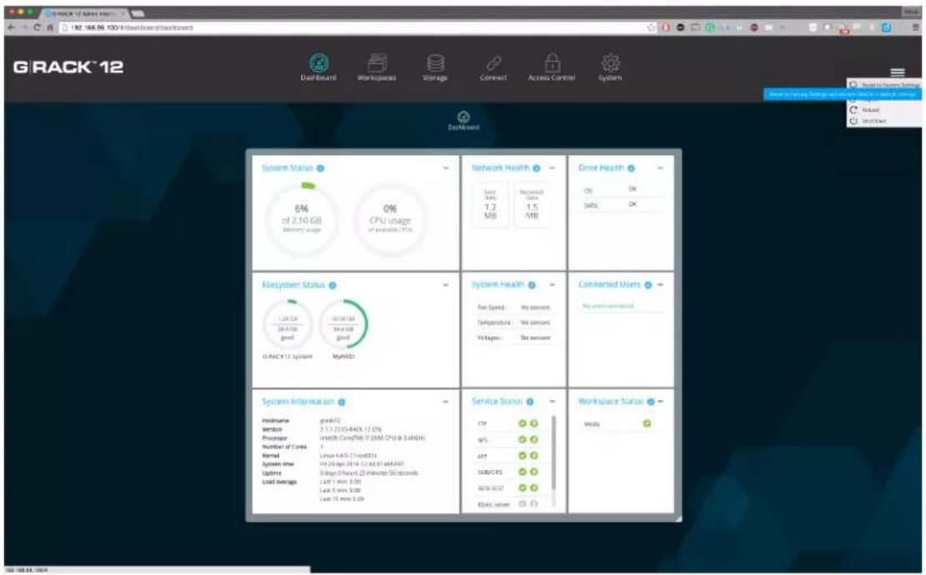Click the browser back arrow
Image resolution: width=926 pixels, height=575 pixels.
pos(11,27)
